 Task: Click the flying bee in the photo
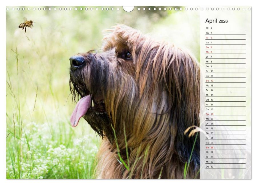point(26,25)
